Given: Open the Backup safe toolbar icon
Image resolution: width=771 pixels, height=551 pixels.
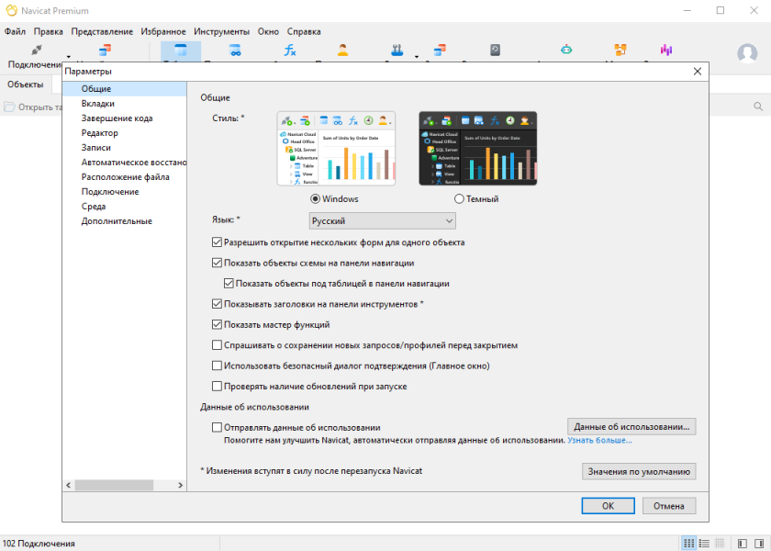Looking at the screenshot, I should tap(495, 50).
